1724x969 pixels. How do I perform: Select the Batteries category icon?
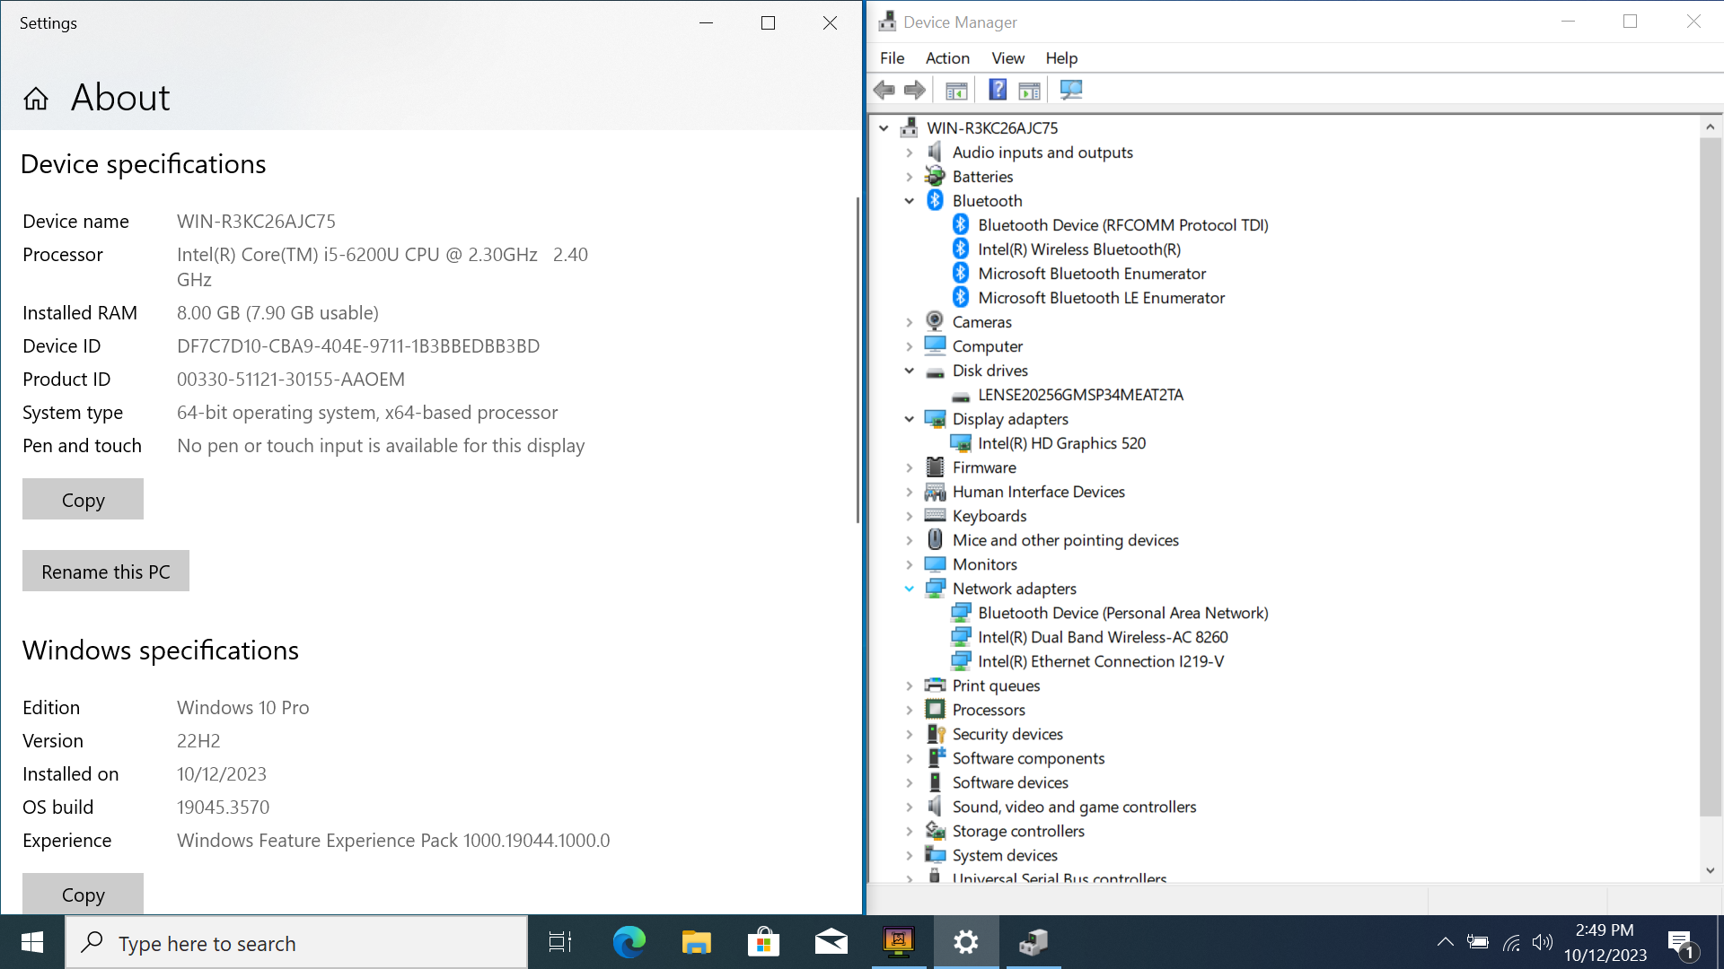point(935,176)
